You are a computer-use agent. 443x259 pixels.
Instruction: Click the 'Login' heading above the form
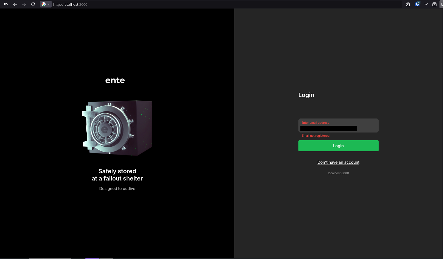306,95
